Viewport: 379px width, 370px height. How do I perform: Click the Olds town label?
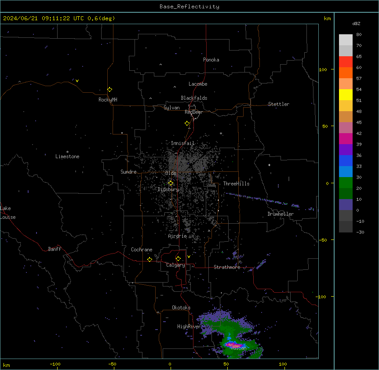coord(171,173)
